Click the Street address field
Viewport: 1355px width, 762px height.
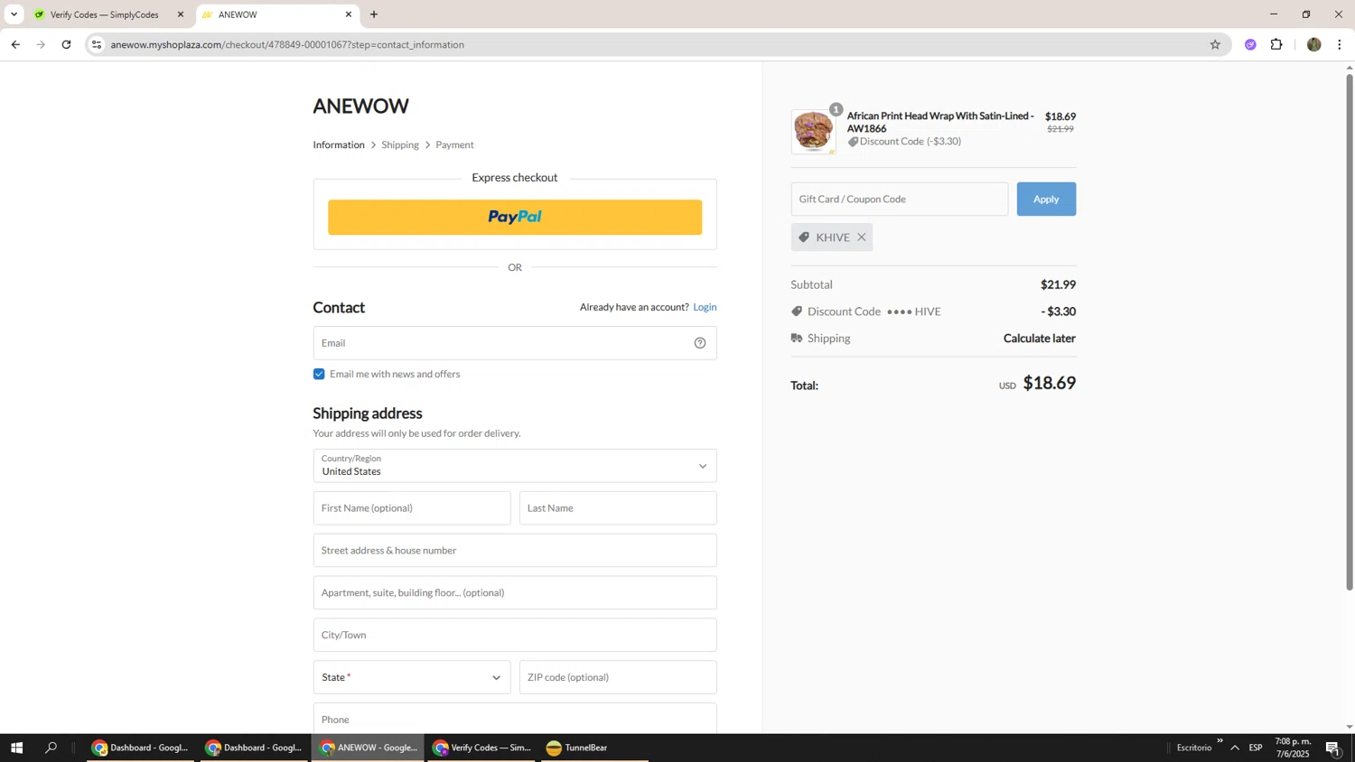pos(515,551)
